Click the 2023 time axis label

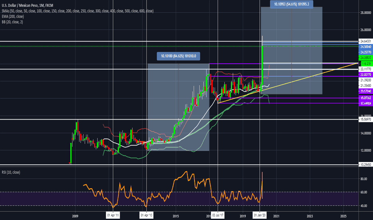[310, 216]
